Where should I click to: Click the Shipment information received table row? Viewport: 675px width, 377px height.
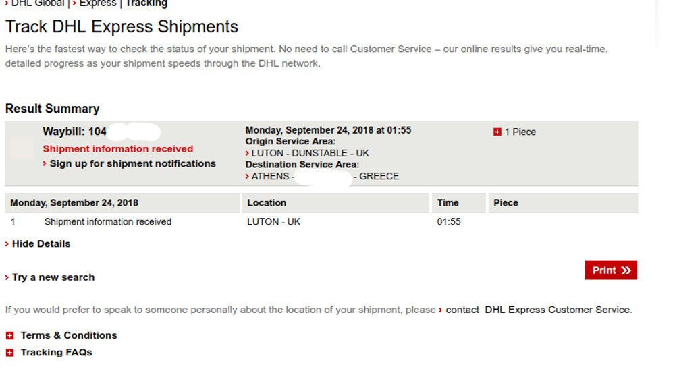[321, 222]
